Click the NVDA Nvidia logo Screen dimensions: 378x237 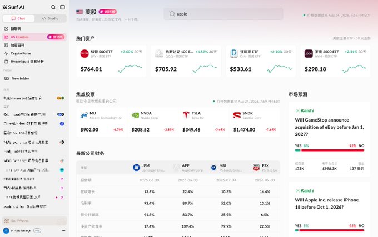[x=135, y=115]
